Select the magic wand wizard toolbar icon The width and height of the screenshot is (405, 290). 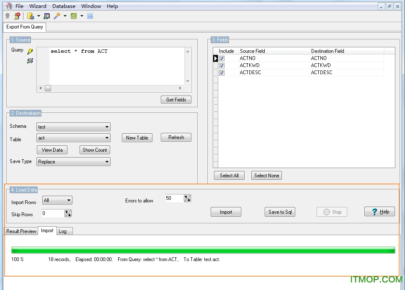[x=56, y=15]
